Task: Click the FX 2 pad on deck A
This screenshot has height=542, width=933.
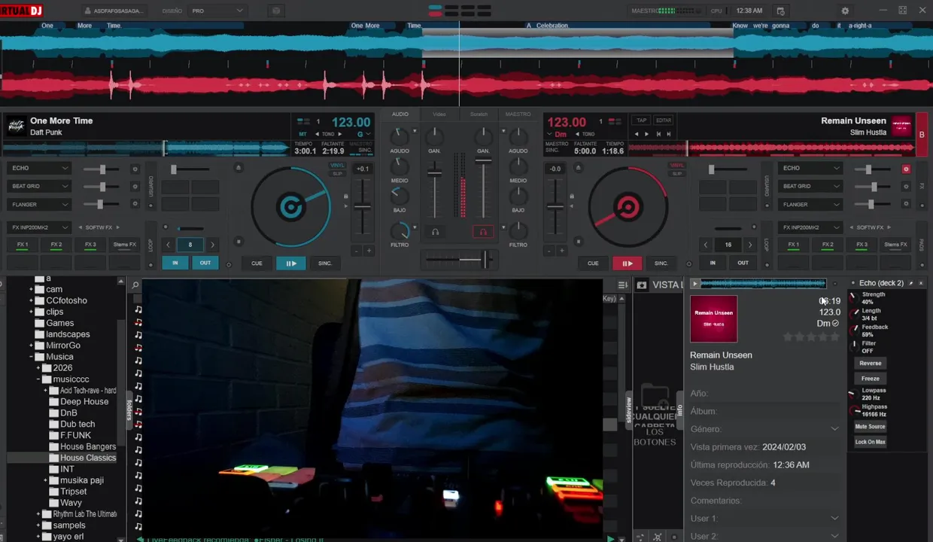Action: (56, 245)
